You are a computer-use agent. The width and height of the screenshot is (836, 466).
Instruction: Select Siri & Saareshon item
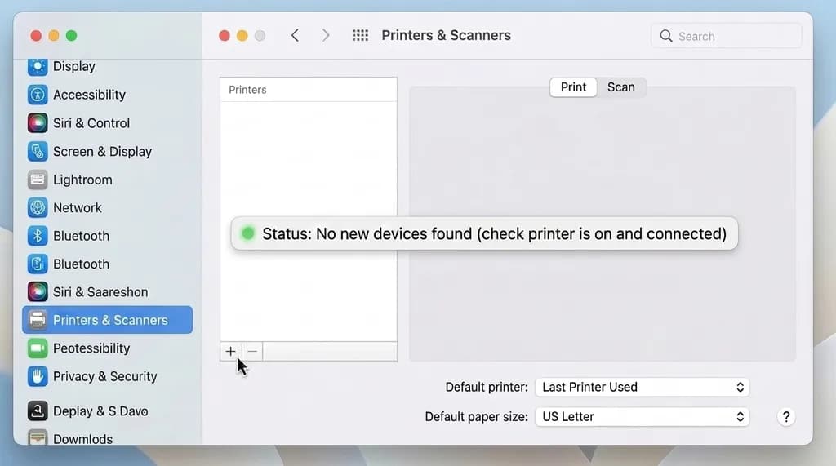[x=107, y=291]
